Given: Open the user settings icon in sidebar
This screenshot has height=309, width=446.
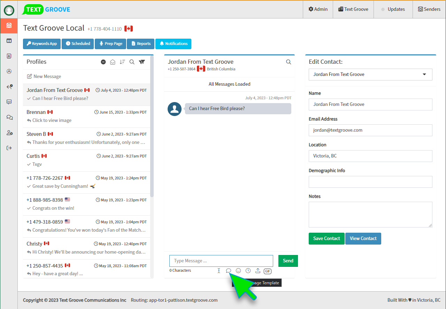Looking at the screenshot, I should 9,133.
